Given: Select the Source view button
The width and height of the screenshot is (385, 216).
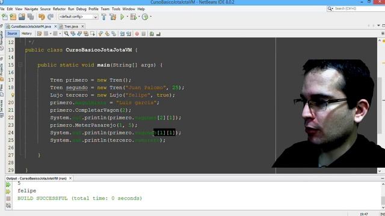Looking at the screenshot, I should point(12,34).
